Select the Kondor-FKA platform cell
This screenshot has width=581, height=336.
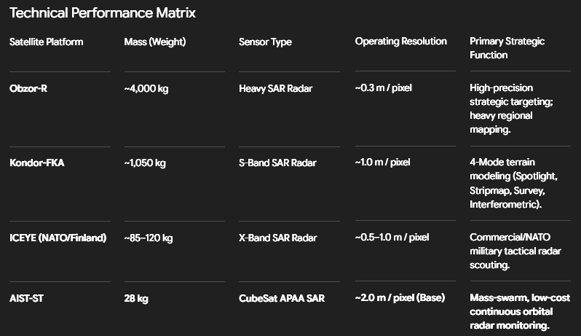tap(37, 163)
